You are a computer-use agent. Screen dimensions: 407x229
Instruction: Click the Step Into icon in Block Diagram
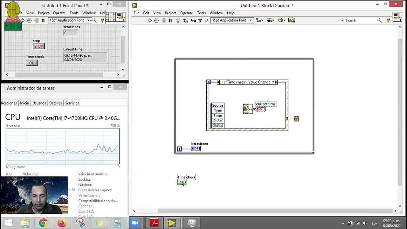[x=193, y=20]
